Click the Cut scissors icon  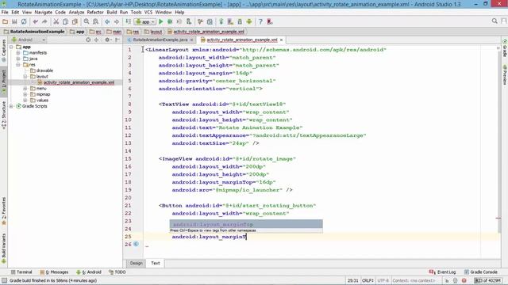coord(56,21)
